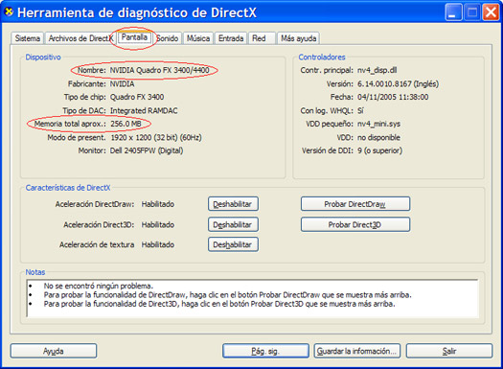503x369 pixels.
Task: Click Probar Direct3D button
Action: pyautogui.click(x=355, y=224)
